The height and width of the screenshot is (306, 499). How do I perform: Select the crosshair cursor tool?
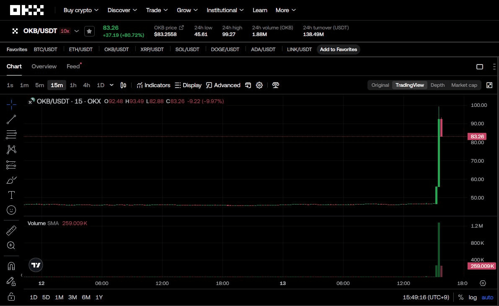tap(11, 104)
